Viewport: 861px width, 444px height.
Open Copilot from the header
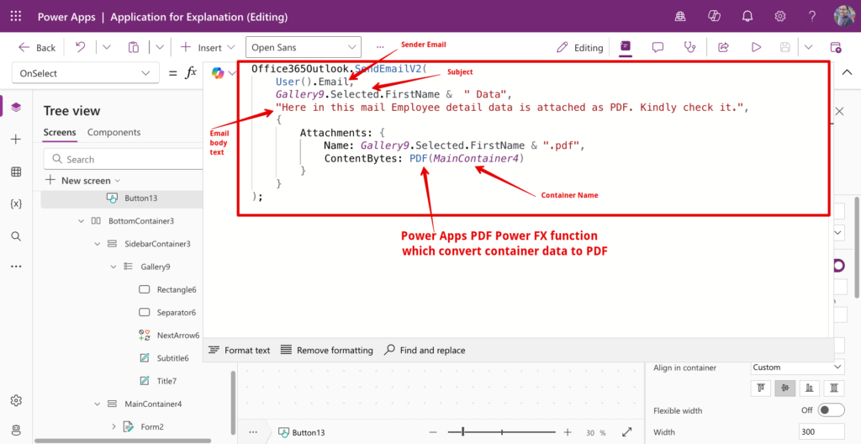coord(714,17)
